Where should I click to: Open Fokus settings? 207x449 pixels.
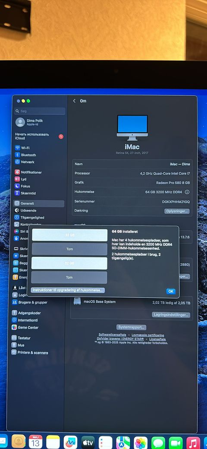[x=22, y=186]
